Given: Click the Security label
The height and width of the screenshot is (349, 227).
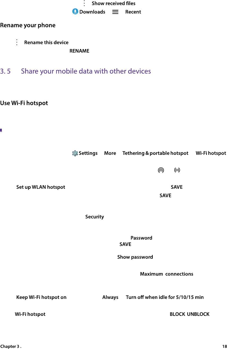Looking at the screenshot, I should click(x=95, y=217).
